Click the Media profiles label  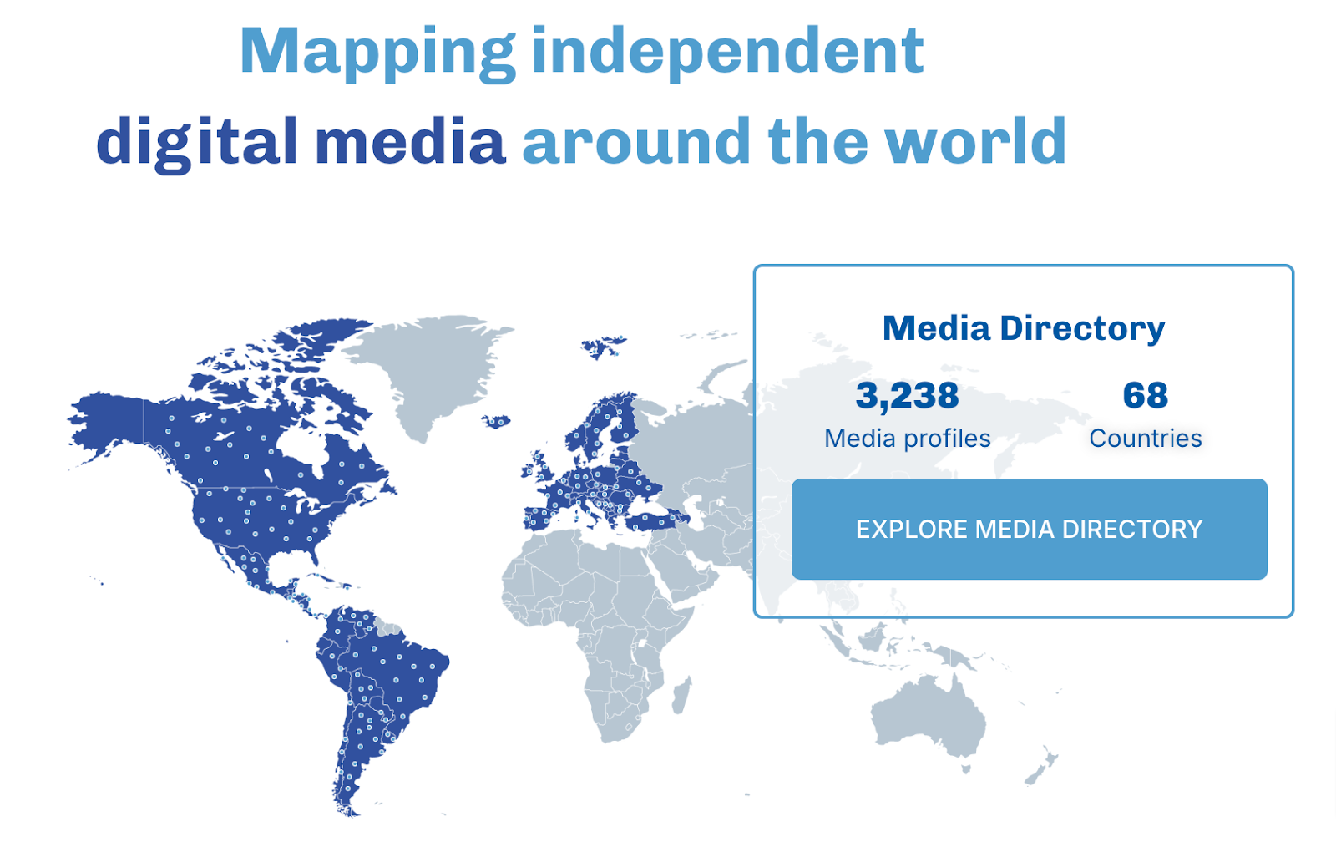pos(908,439)
